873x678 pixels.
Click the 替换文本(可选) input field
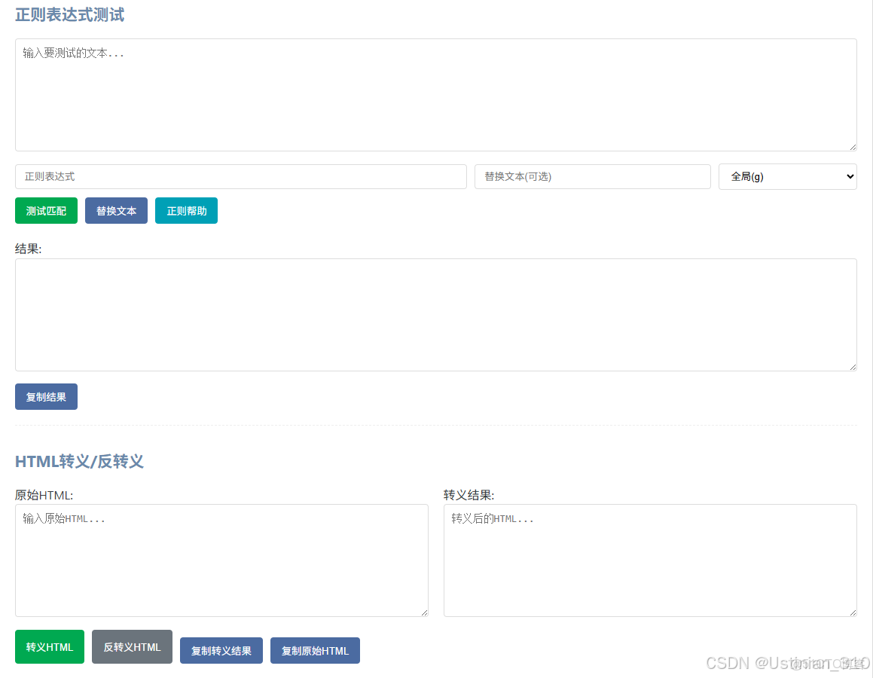[592, 176]
